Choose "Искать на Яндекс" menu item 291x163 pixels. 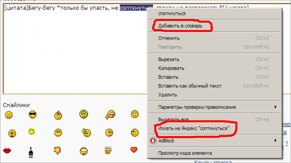[193, 129]
